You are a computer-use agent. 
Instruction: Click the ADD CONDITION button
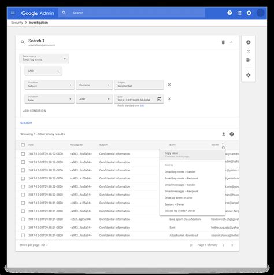[x=35, y=111]
